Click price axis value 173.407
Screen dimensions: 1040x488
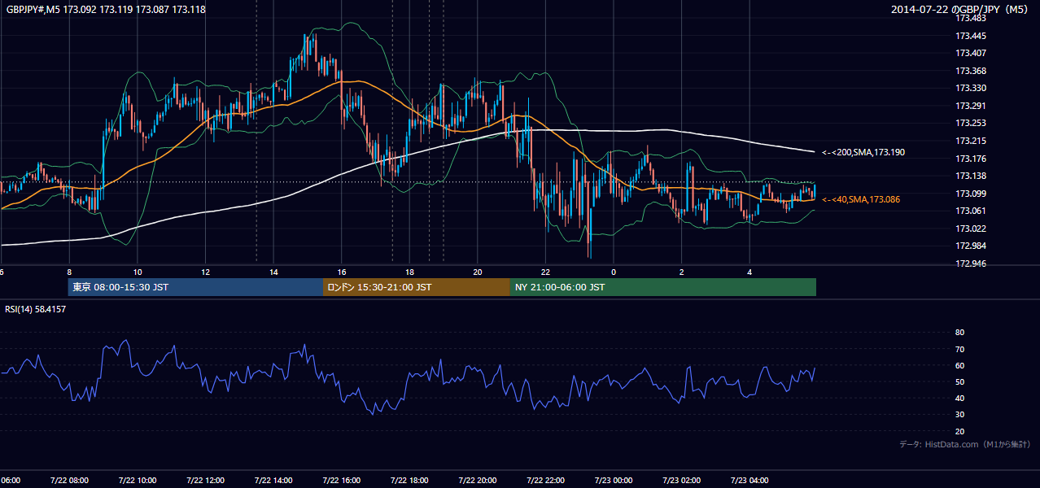(971, 54)
